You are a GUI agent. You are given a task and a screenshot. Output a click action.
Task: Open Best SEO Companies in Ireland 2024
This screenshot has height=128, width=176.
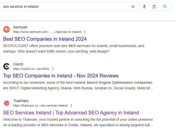[45, 39]
